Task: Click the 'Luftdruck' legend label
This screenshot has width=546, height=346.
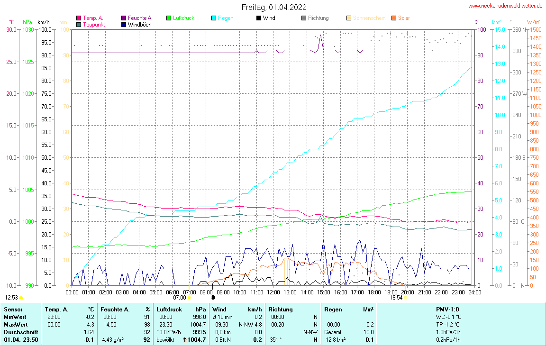Action: tap(183, 18)
